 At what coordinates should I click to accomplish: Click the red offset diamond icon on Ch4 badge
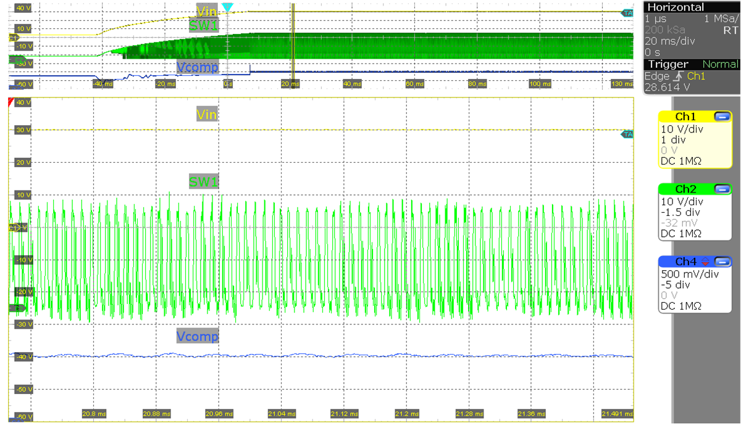pos(706,261)
